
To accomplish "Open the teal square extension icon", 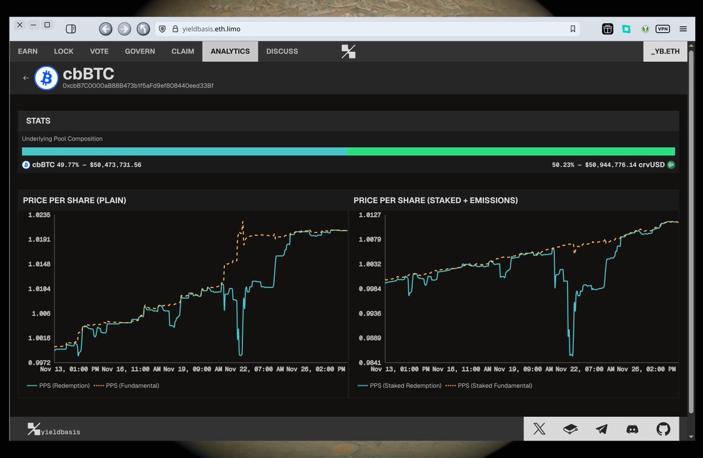I will point(626,29).
